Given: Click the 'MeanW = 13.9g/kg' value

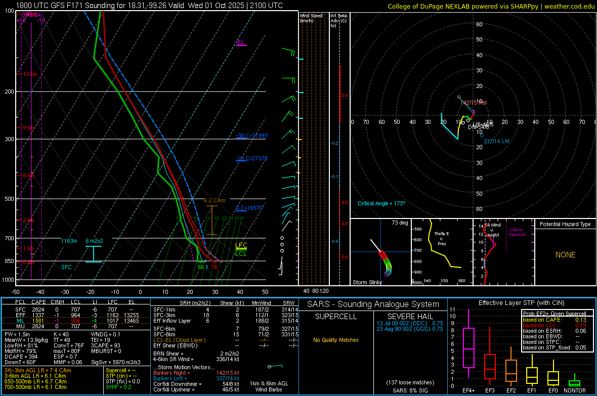Looking at the screenshot, I should point(26,340).
